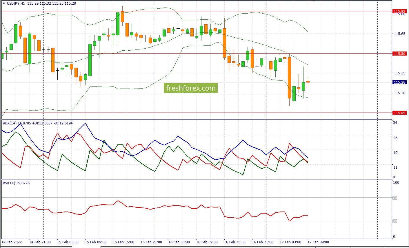Image resolution: width=409 pixels, height=248 pixels.
Task: Click the 17 Feb 09:00 time label
Action: coord(318,242)
